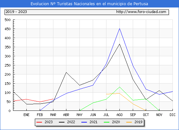Click the JUN month axis label
Image resolution: width=179 pixels, height=130 pixels.
(93, 115)
